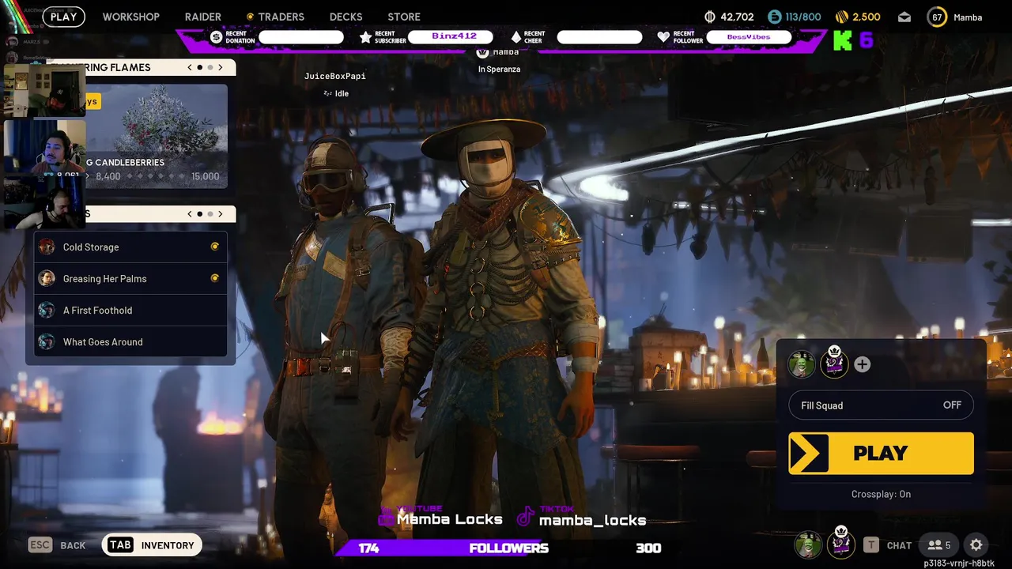Click the recent subscriber star icon
Viewport: 1012px width, 569px height.
[x=365, y=37]
